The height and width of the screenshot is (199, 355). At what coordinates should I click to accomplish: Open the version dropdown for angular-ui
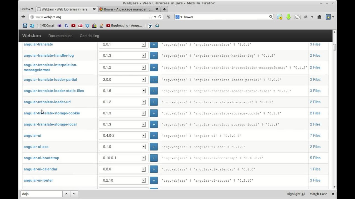pyautogui.click(x=123, y=135)
